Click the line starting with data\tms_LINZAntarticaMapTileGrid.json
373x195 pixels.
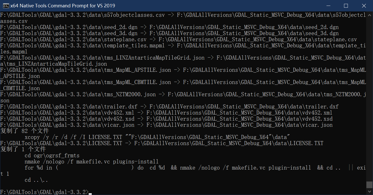click(183, 58)
